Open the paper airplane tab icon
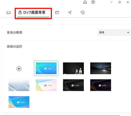The height and width of the screenshot is (116, 131). [70, 12]
